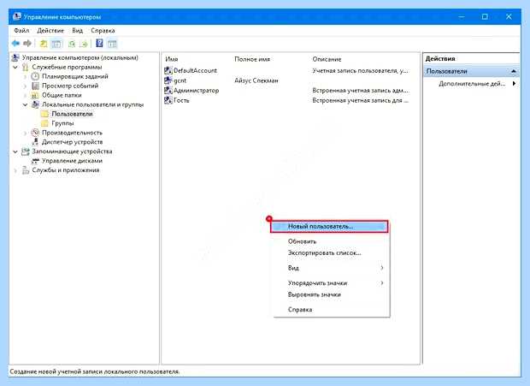Open the Вид submenu in the context menu
Screen dimensions: 530x386
coord(332,268)
